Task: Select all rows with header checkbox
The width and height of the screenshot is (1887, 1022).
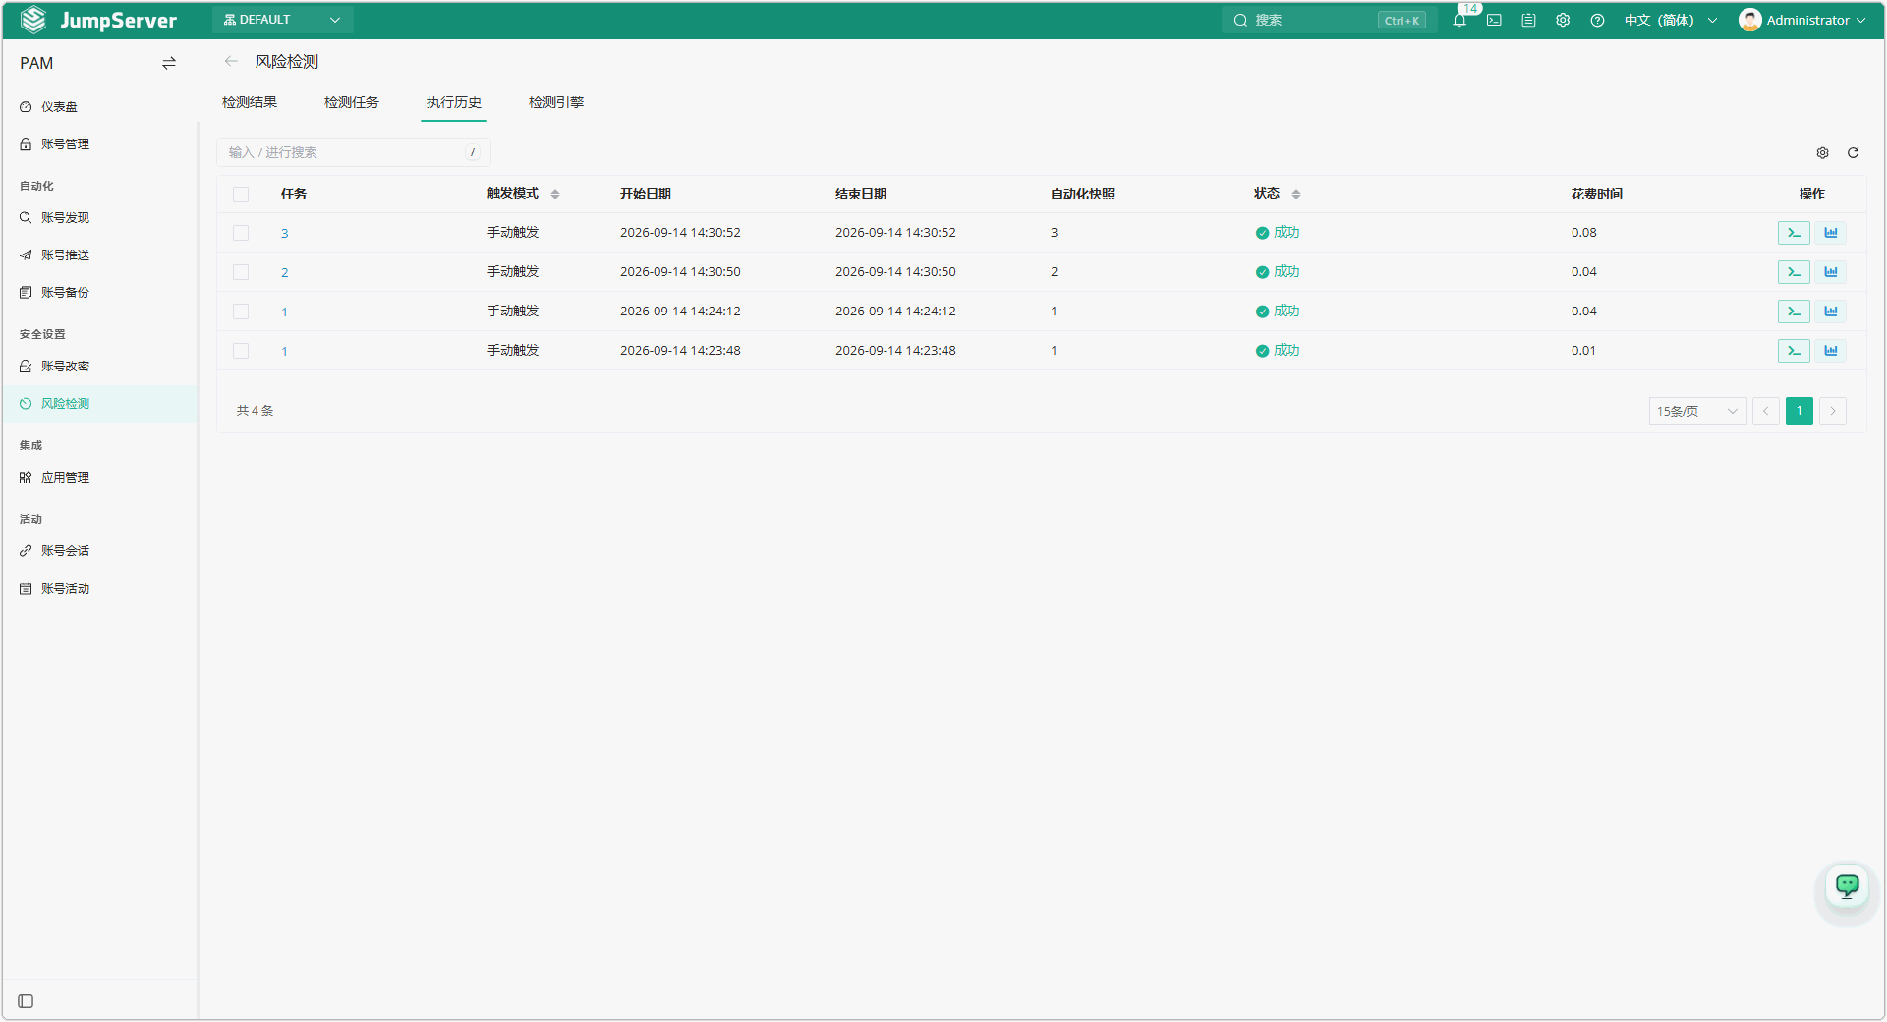Action: (x=241, y=195)
